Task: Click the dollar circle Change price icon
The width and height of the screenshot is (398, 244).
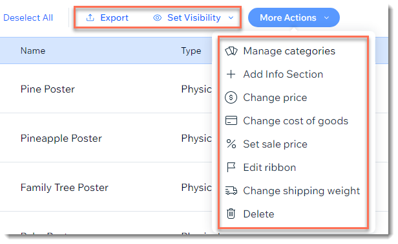Action: click(231, 98)
